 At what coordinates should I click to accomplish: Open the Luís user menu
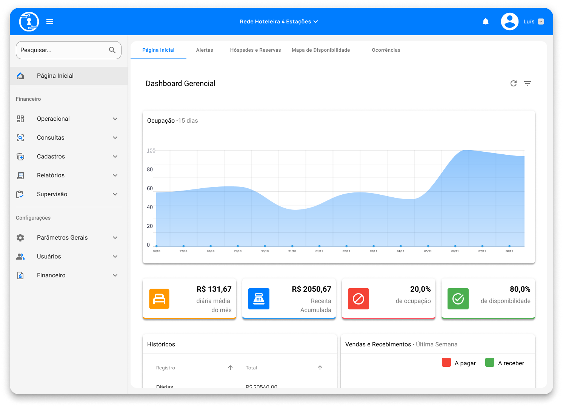coord(541,22)
